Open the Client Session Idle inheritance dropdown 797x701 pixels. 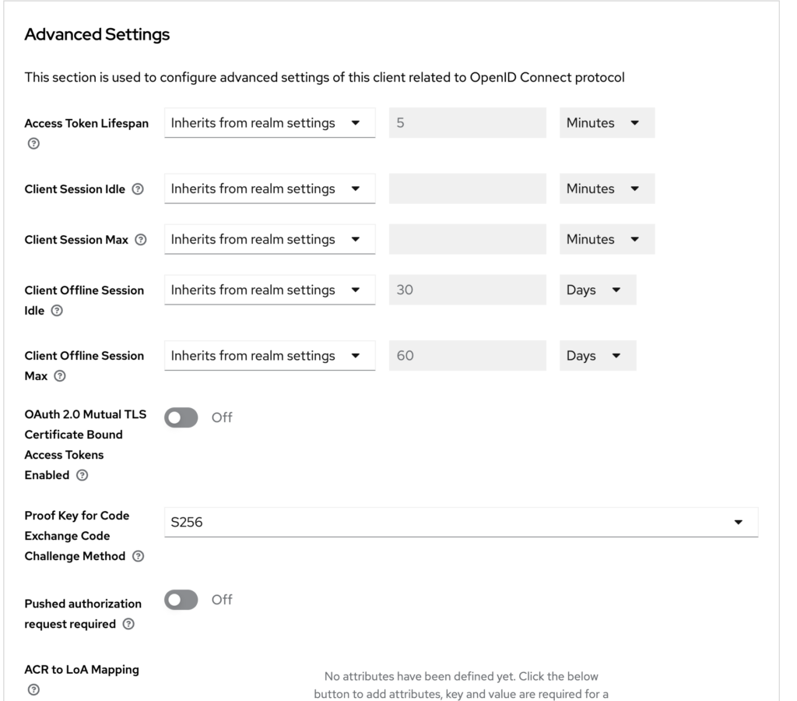click(269, 188)
